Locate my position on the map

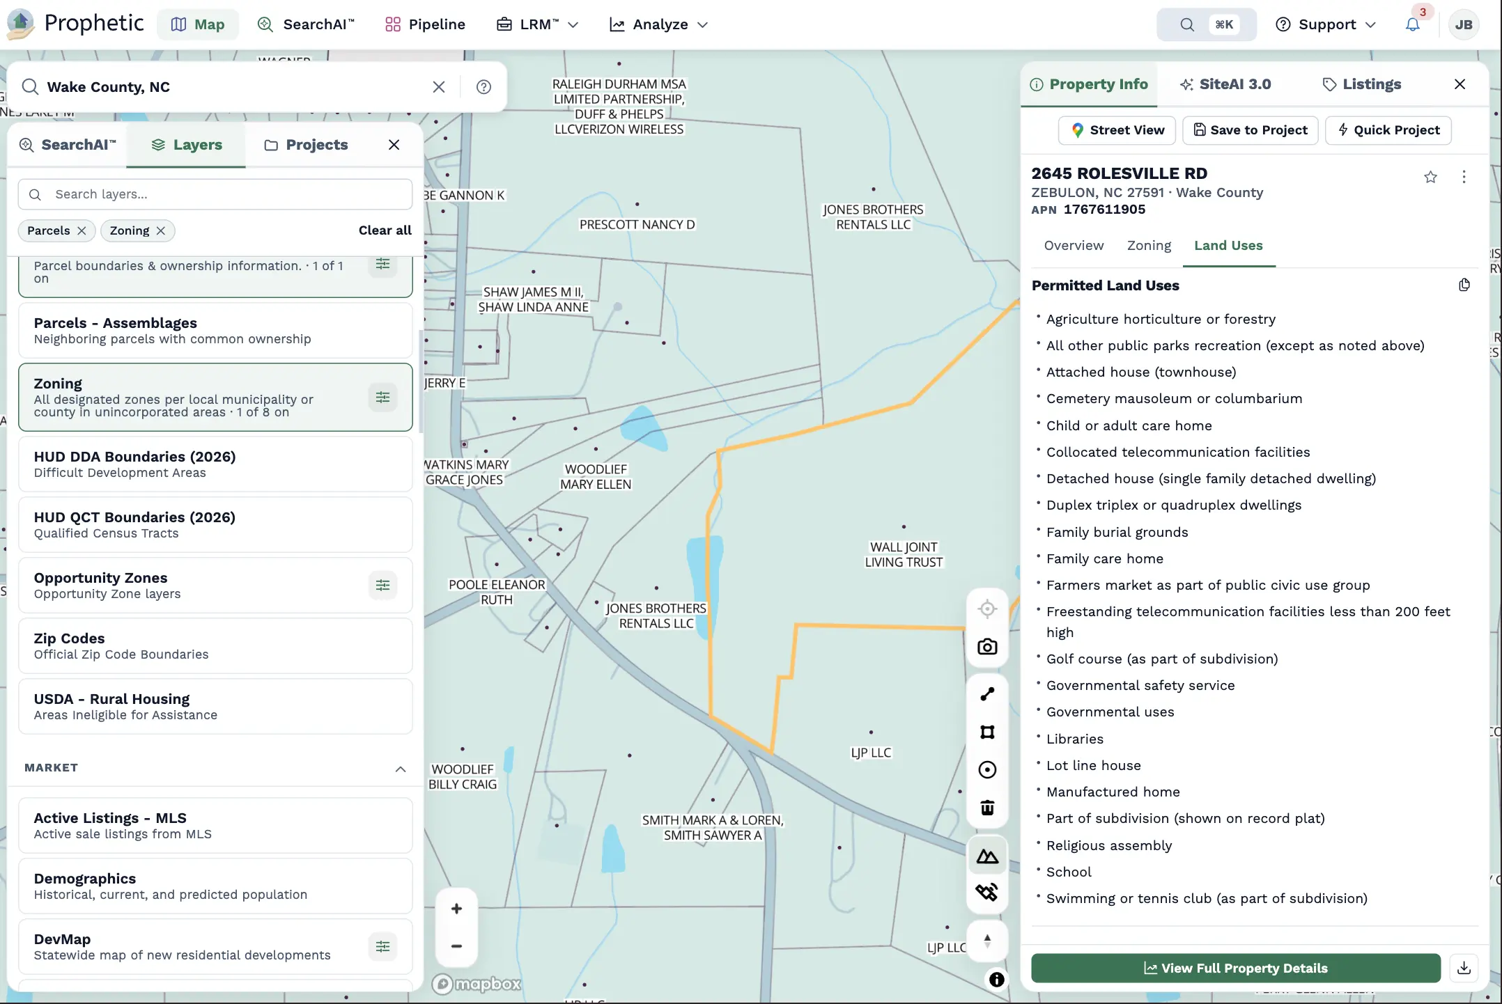[x=987, y=609]
